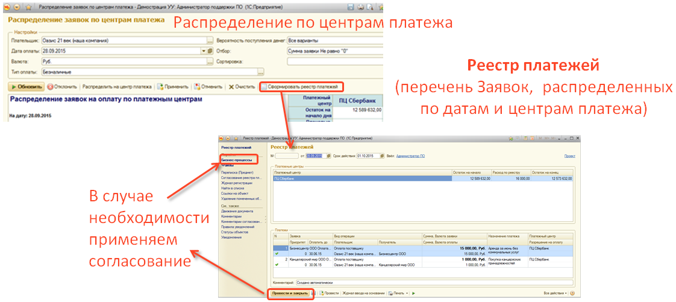Click inside the Комментарий text field
This screenshot has width=676, height=302.
point(422,282)
